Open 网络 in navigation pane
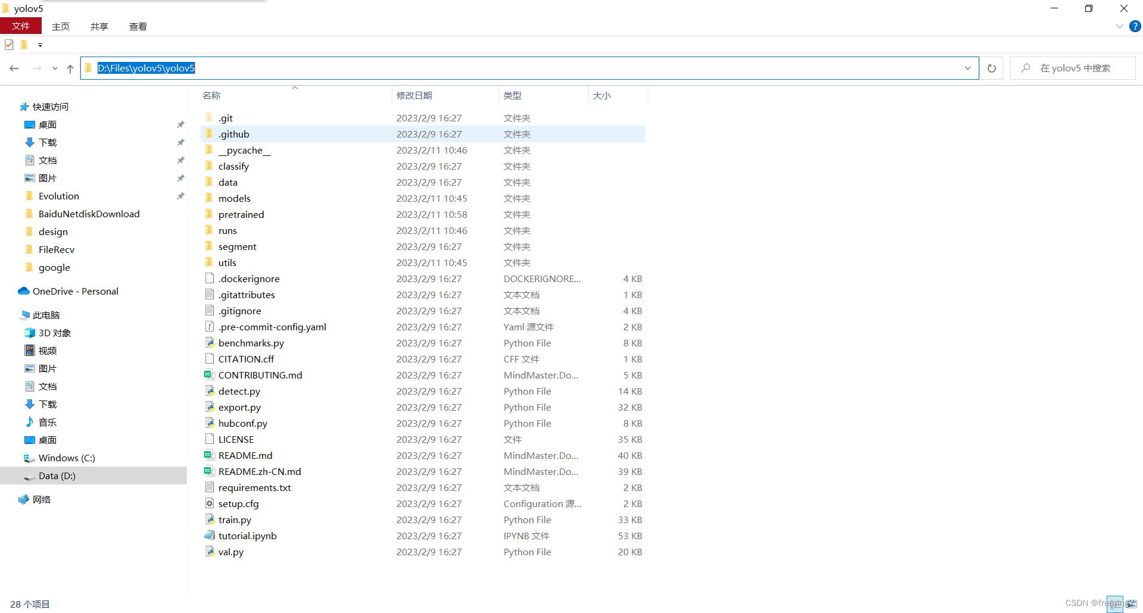The height and width of the screenshot is (613, 1143). pos(41,500)
